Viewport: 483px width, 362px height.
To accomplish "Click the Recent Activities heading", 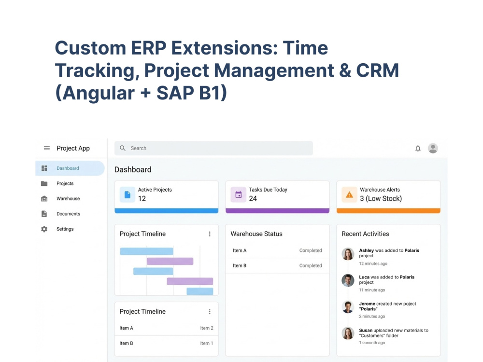I will pos(365,234).
